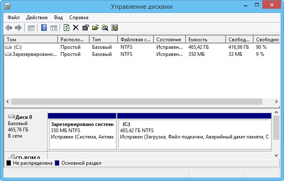Viewport: 284px width, 181px height.
Task: Sort by the Состояние column header
Action: (x=170, y=40)
